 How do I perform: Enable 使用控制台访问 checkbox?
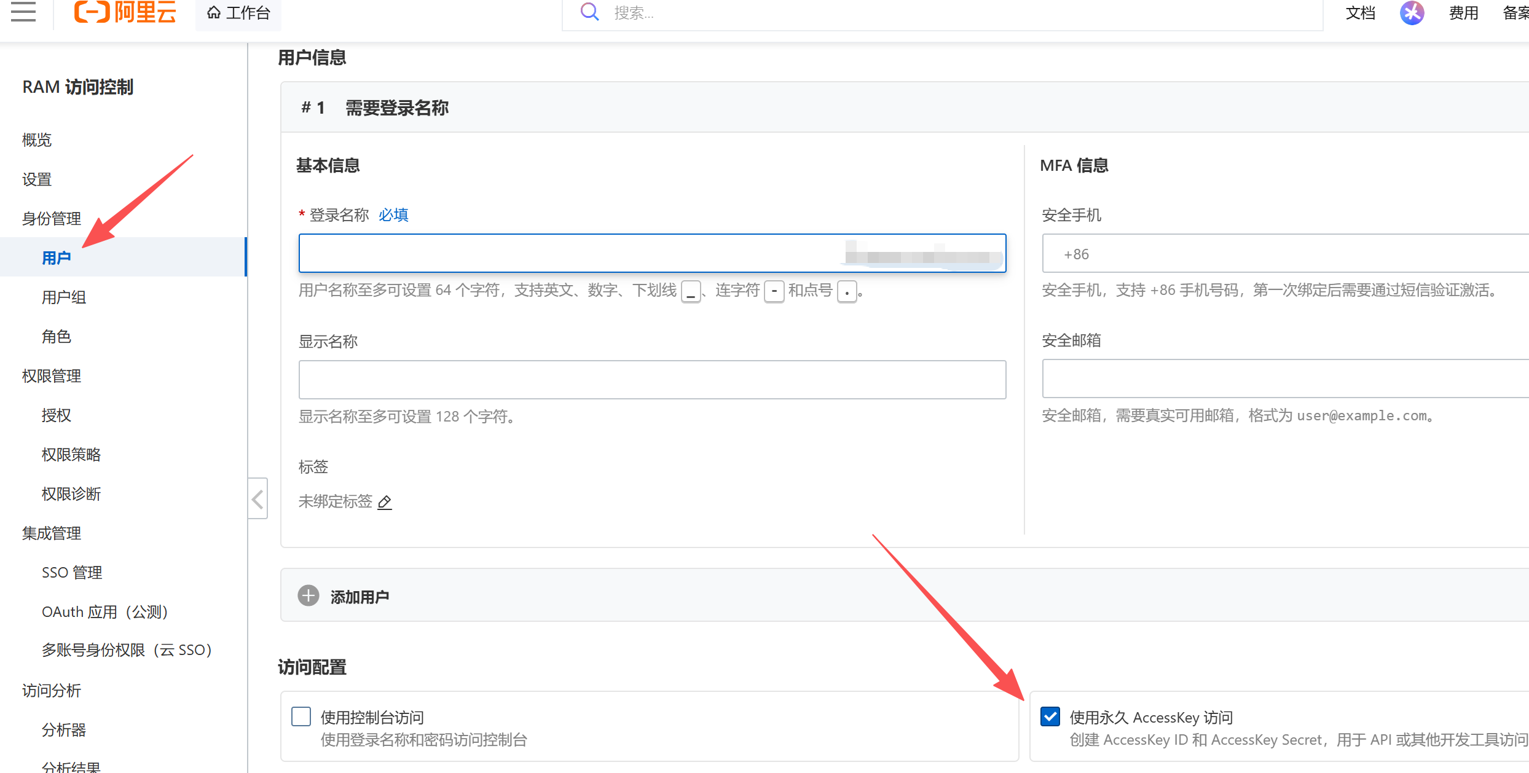click(301, 716)
